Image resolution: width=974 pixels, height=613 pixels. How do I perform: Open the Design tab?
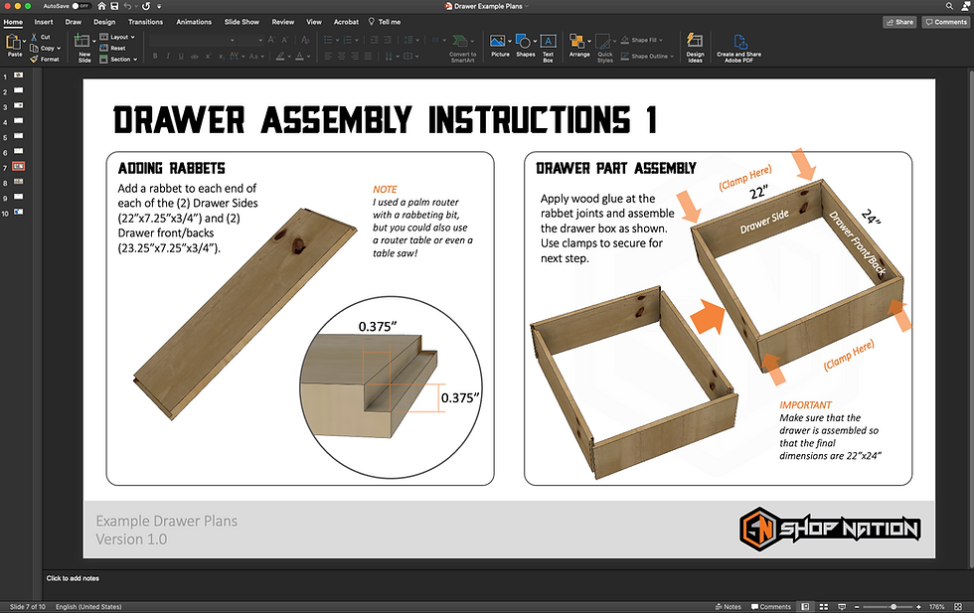point(104,22)
